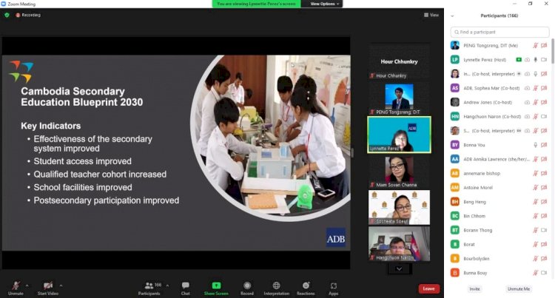555x298 pixels.
Task: Open Reactions in the toolbar
Action: click(306, 288)
